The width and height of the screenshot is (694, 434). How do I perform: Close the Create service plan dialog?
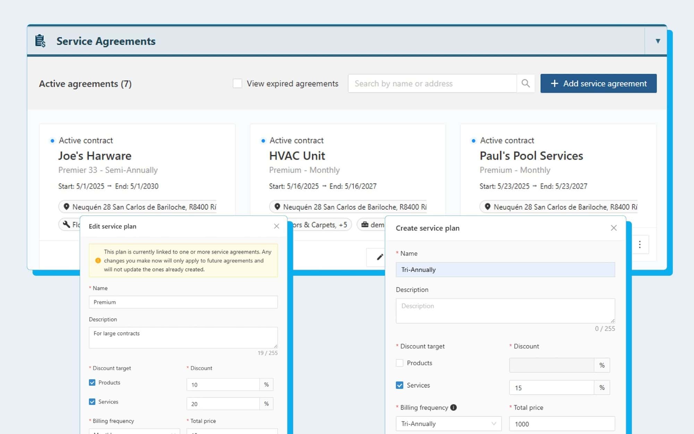pos(613,228)
